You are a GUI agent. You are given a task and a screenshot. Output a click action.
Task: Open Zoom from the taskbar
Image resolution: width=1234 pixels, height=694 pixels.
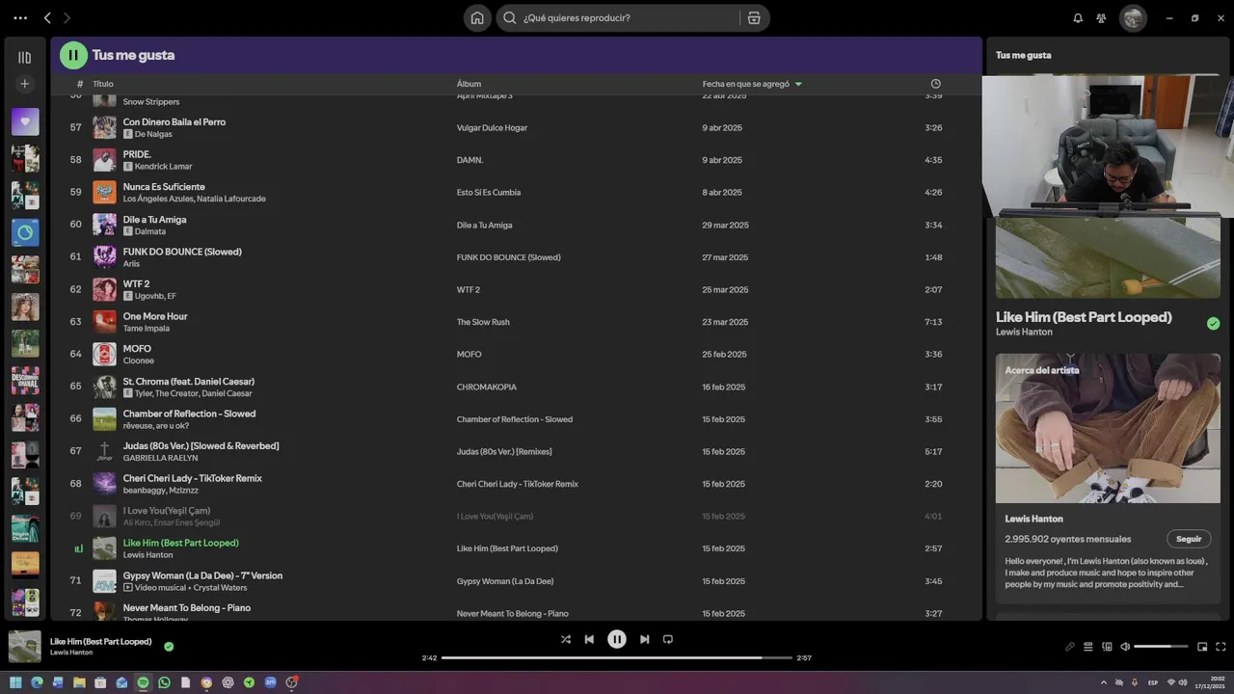pos(270,682)
